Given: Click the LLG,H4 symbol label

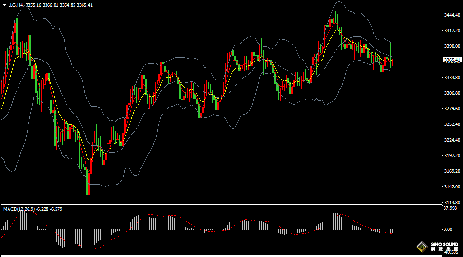Looking at the screenshot, I should pyautogui.click(x=16, y=5).
